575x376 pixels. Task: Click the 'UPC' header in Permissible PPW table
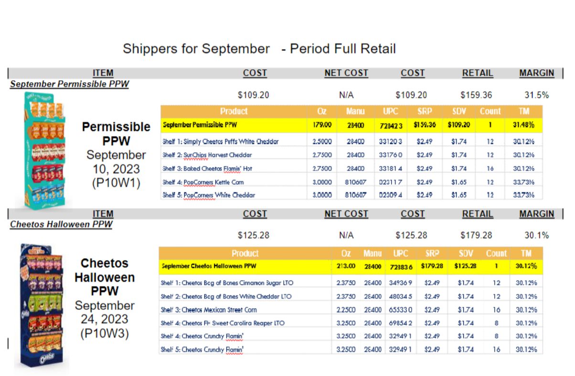391,111
